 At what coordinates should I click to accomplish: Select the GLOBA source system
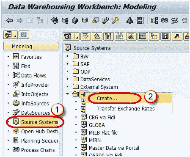point(97,125)
